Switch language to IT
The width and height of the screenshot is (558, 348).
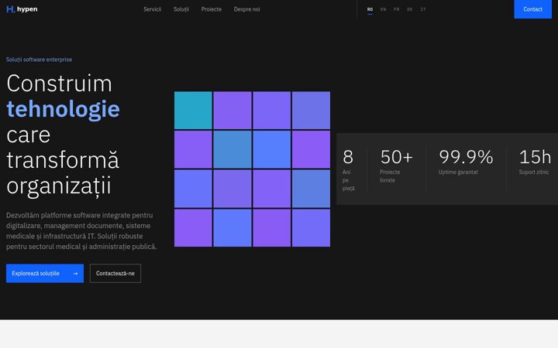pos(423,9)
